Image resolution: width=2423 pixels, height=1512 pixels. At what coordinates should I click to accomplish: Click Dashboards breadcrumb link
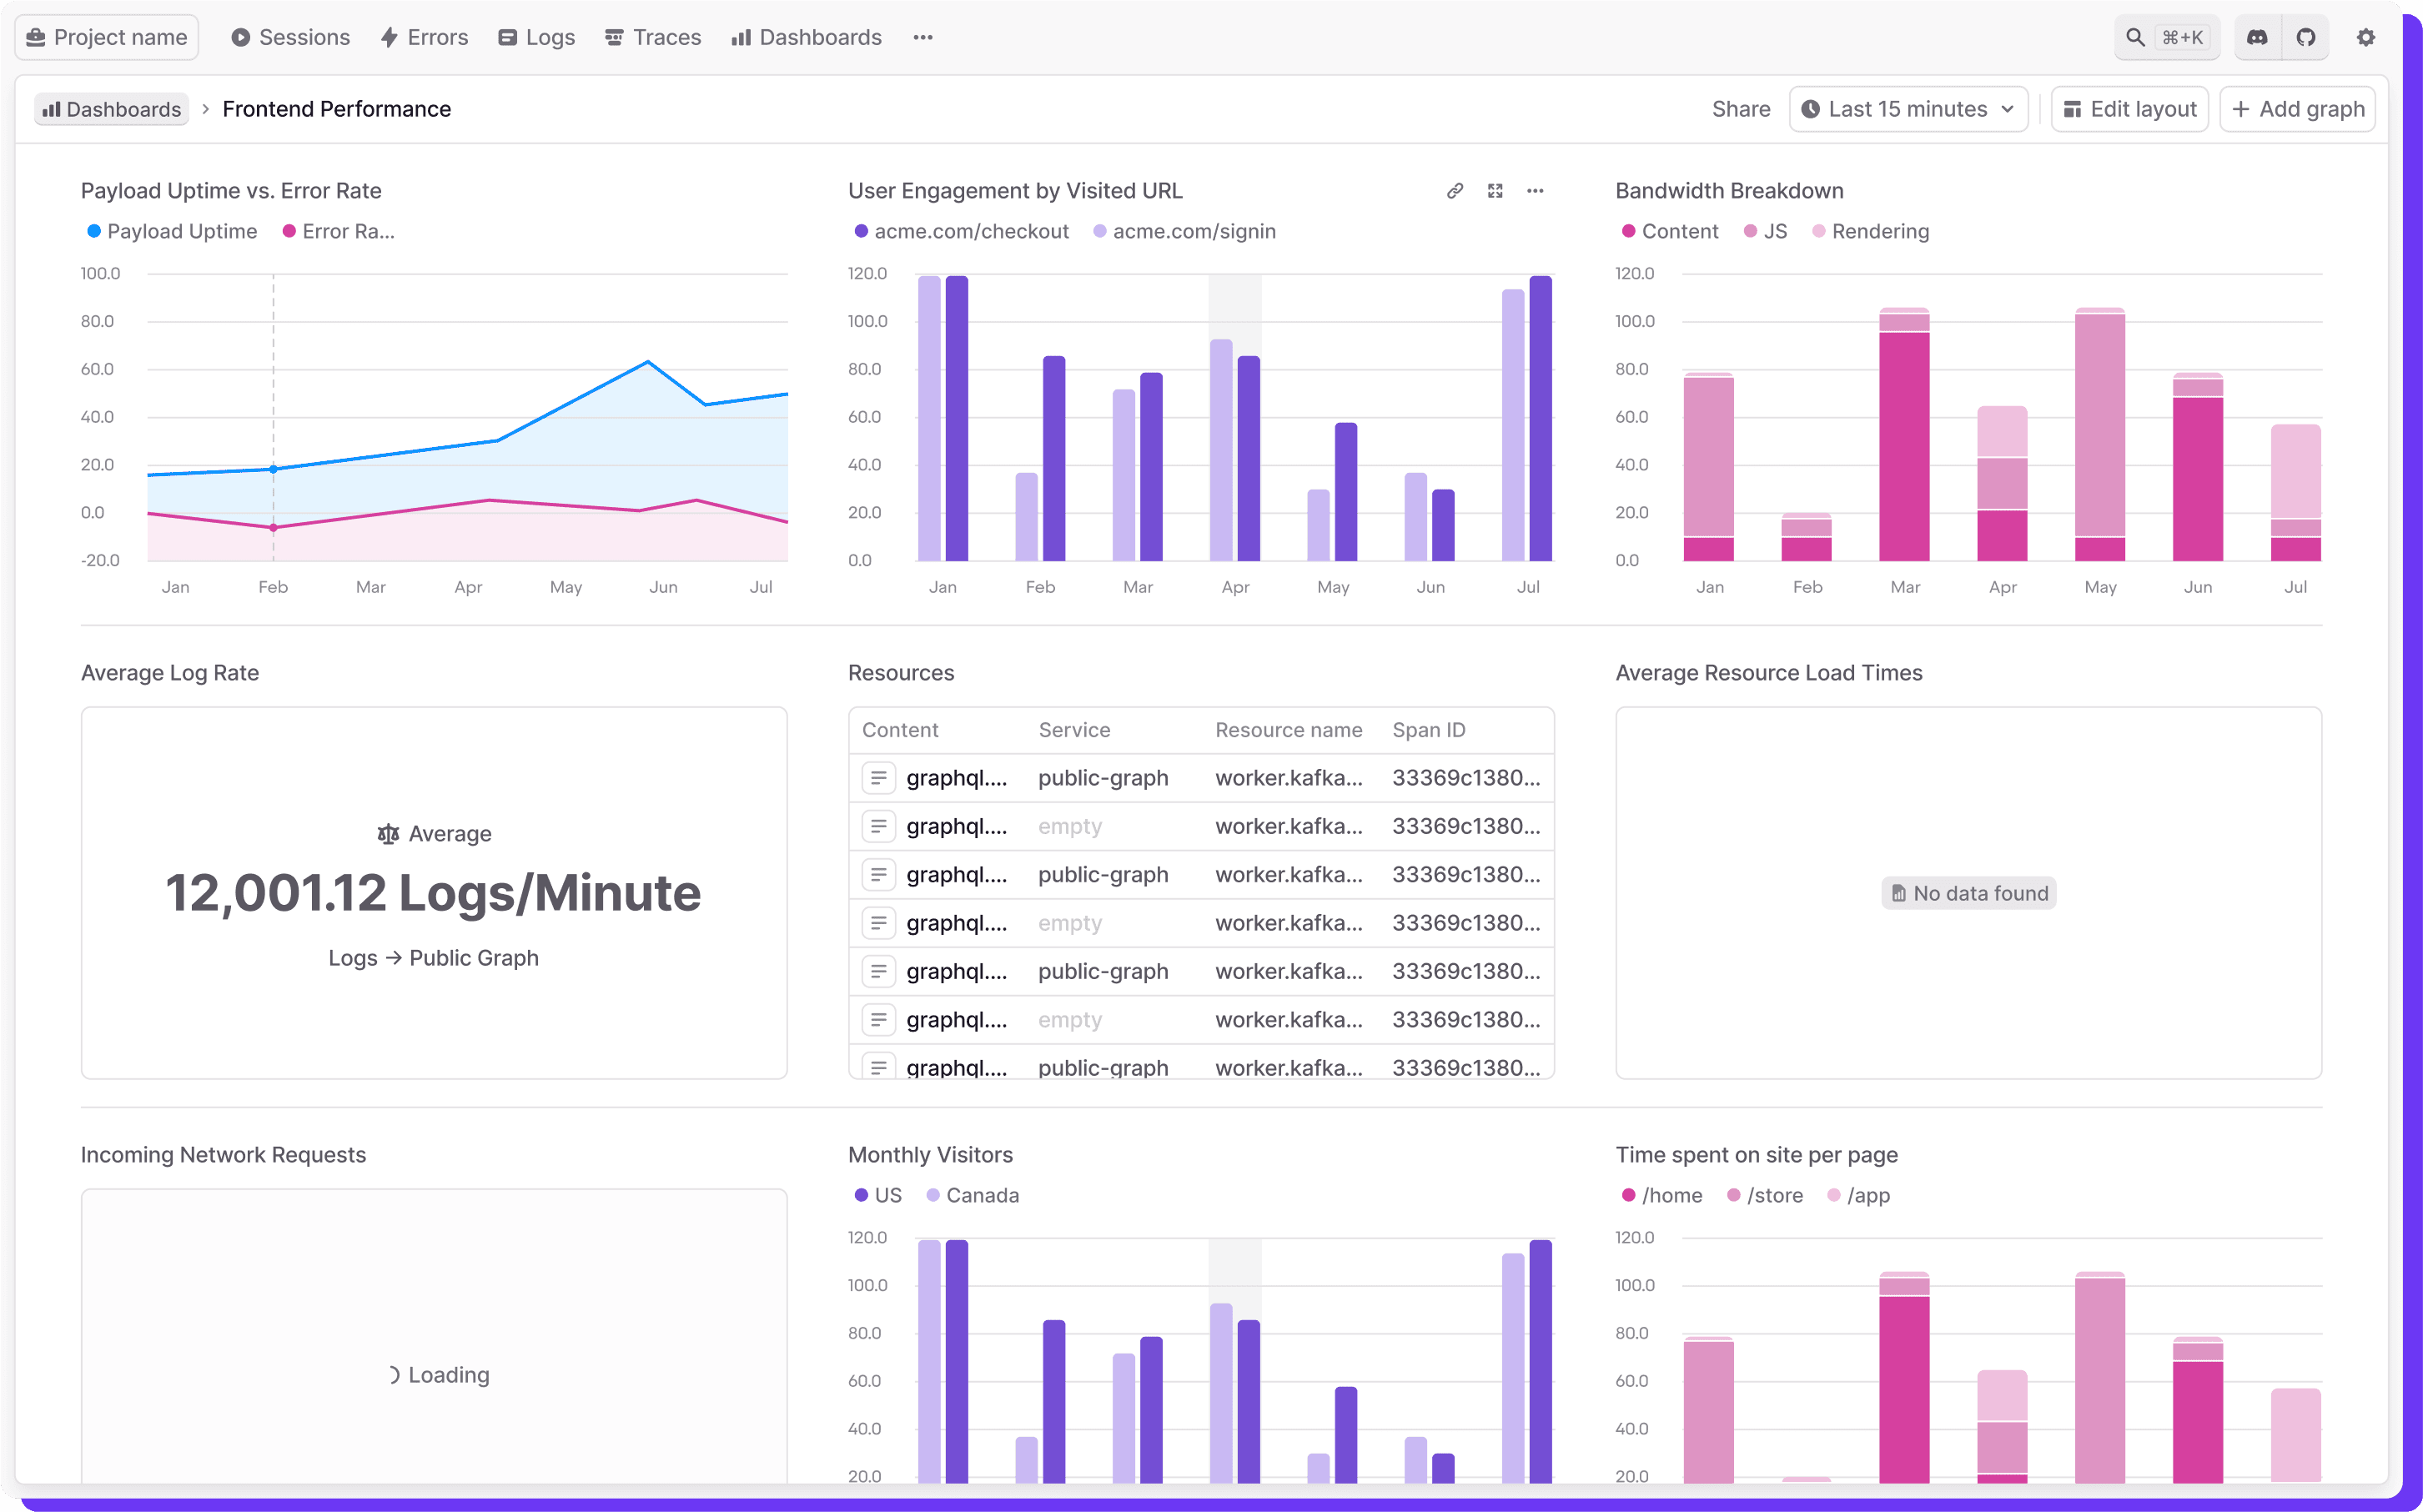[111, 109]
